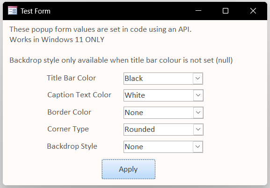Screen dimensions: 270x188
Task: Expand the Corner Type dropdown arrow
Action: coord(198,129)
